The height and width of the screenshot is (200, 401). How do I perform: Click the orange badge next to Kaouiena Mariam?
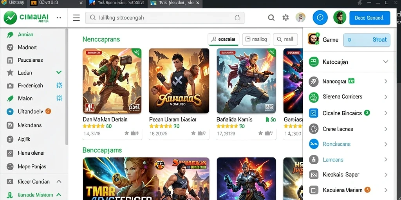click(367, 189)
